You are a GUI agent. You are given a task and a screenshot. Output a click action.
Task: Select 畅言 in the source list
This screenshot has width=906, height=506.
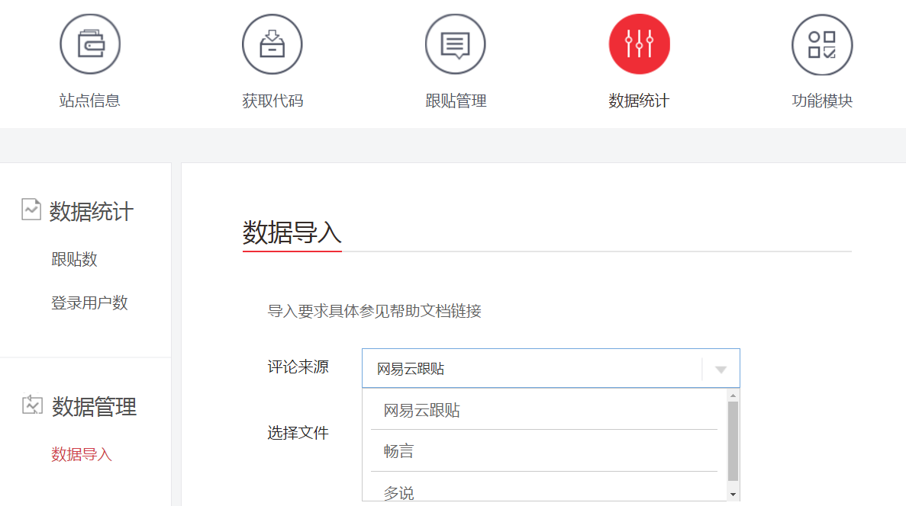(x=398, y=451)
